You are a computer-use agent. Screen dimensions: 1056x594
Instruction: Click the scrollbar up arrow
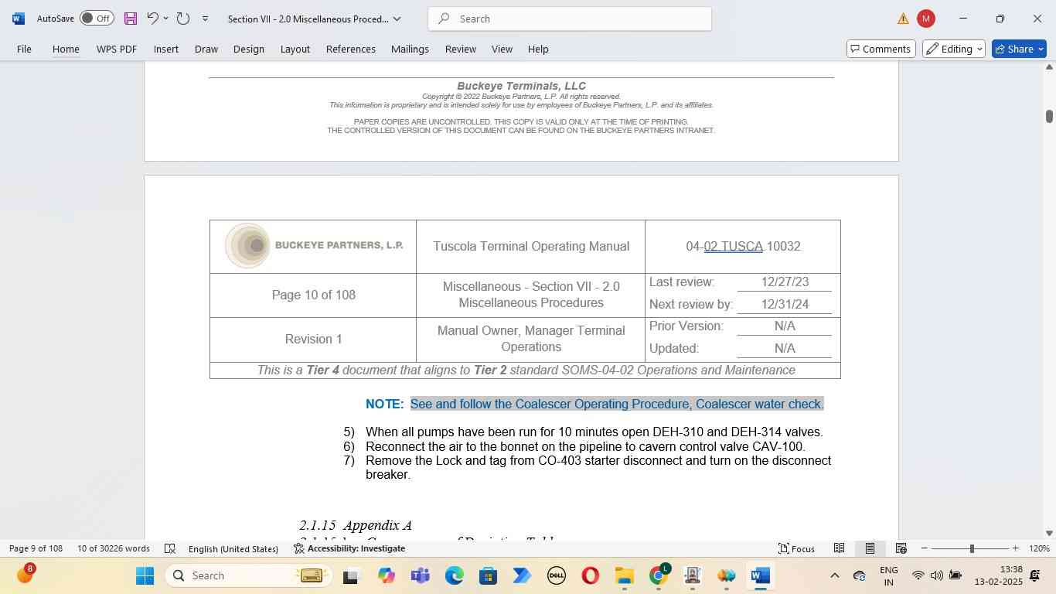(1049, 67)
